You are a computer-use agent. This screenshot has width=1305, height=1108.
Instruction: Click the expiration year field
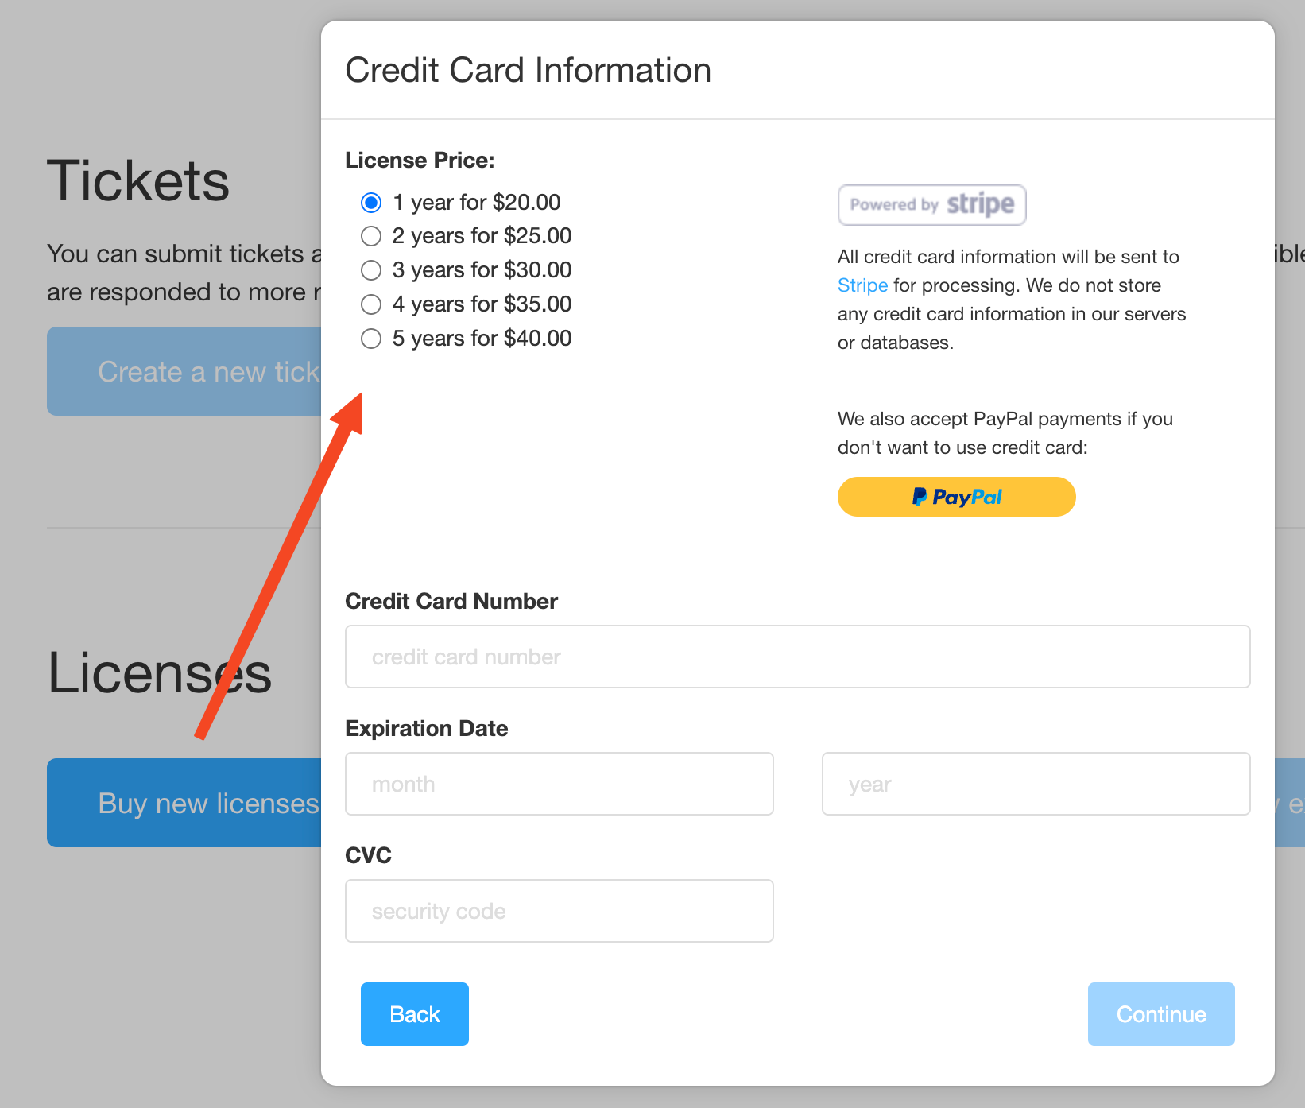1036,784
